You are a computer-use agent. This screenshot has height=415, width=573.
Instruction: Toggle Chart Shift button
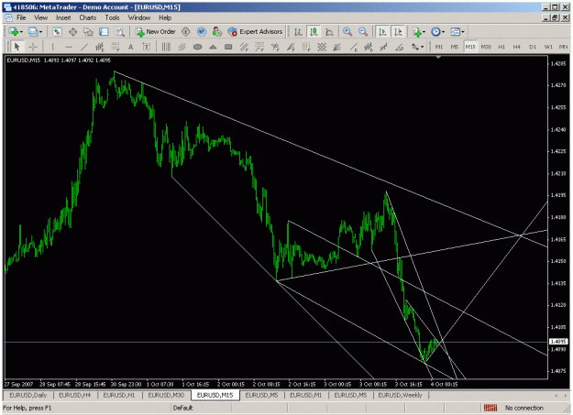[398, 32]
